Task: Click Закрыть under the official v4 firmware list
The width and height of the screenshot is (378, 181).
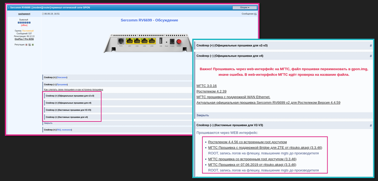Action: coord(202,115)
